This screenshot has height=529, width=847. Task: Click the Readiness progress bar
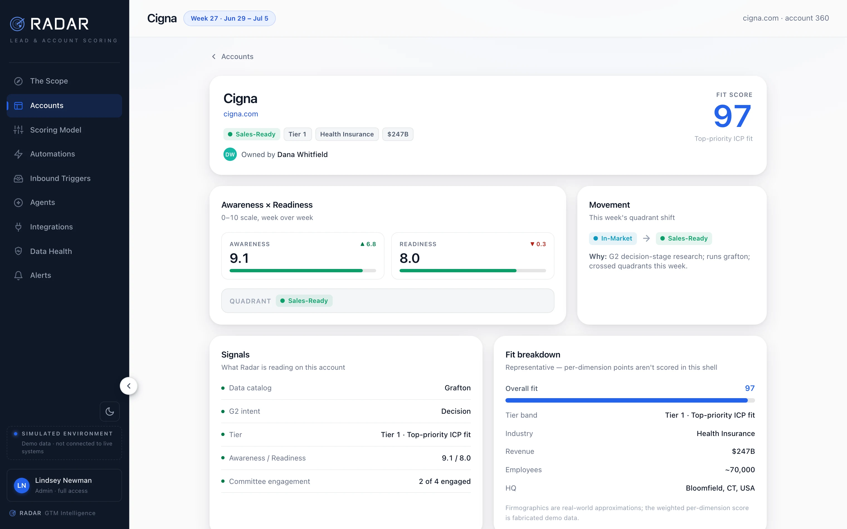click(473, 271)
